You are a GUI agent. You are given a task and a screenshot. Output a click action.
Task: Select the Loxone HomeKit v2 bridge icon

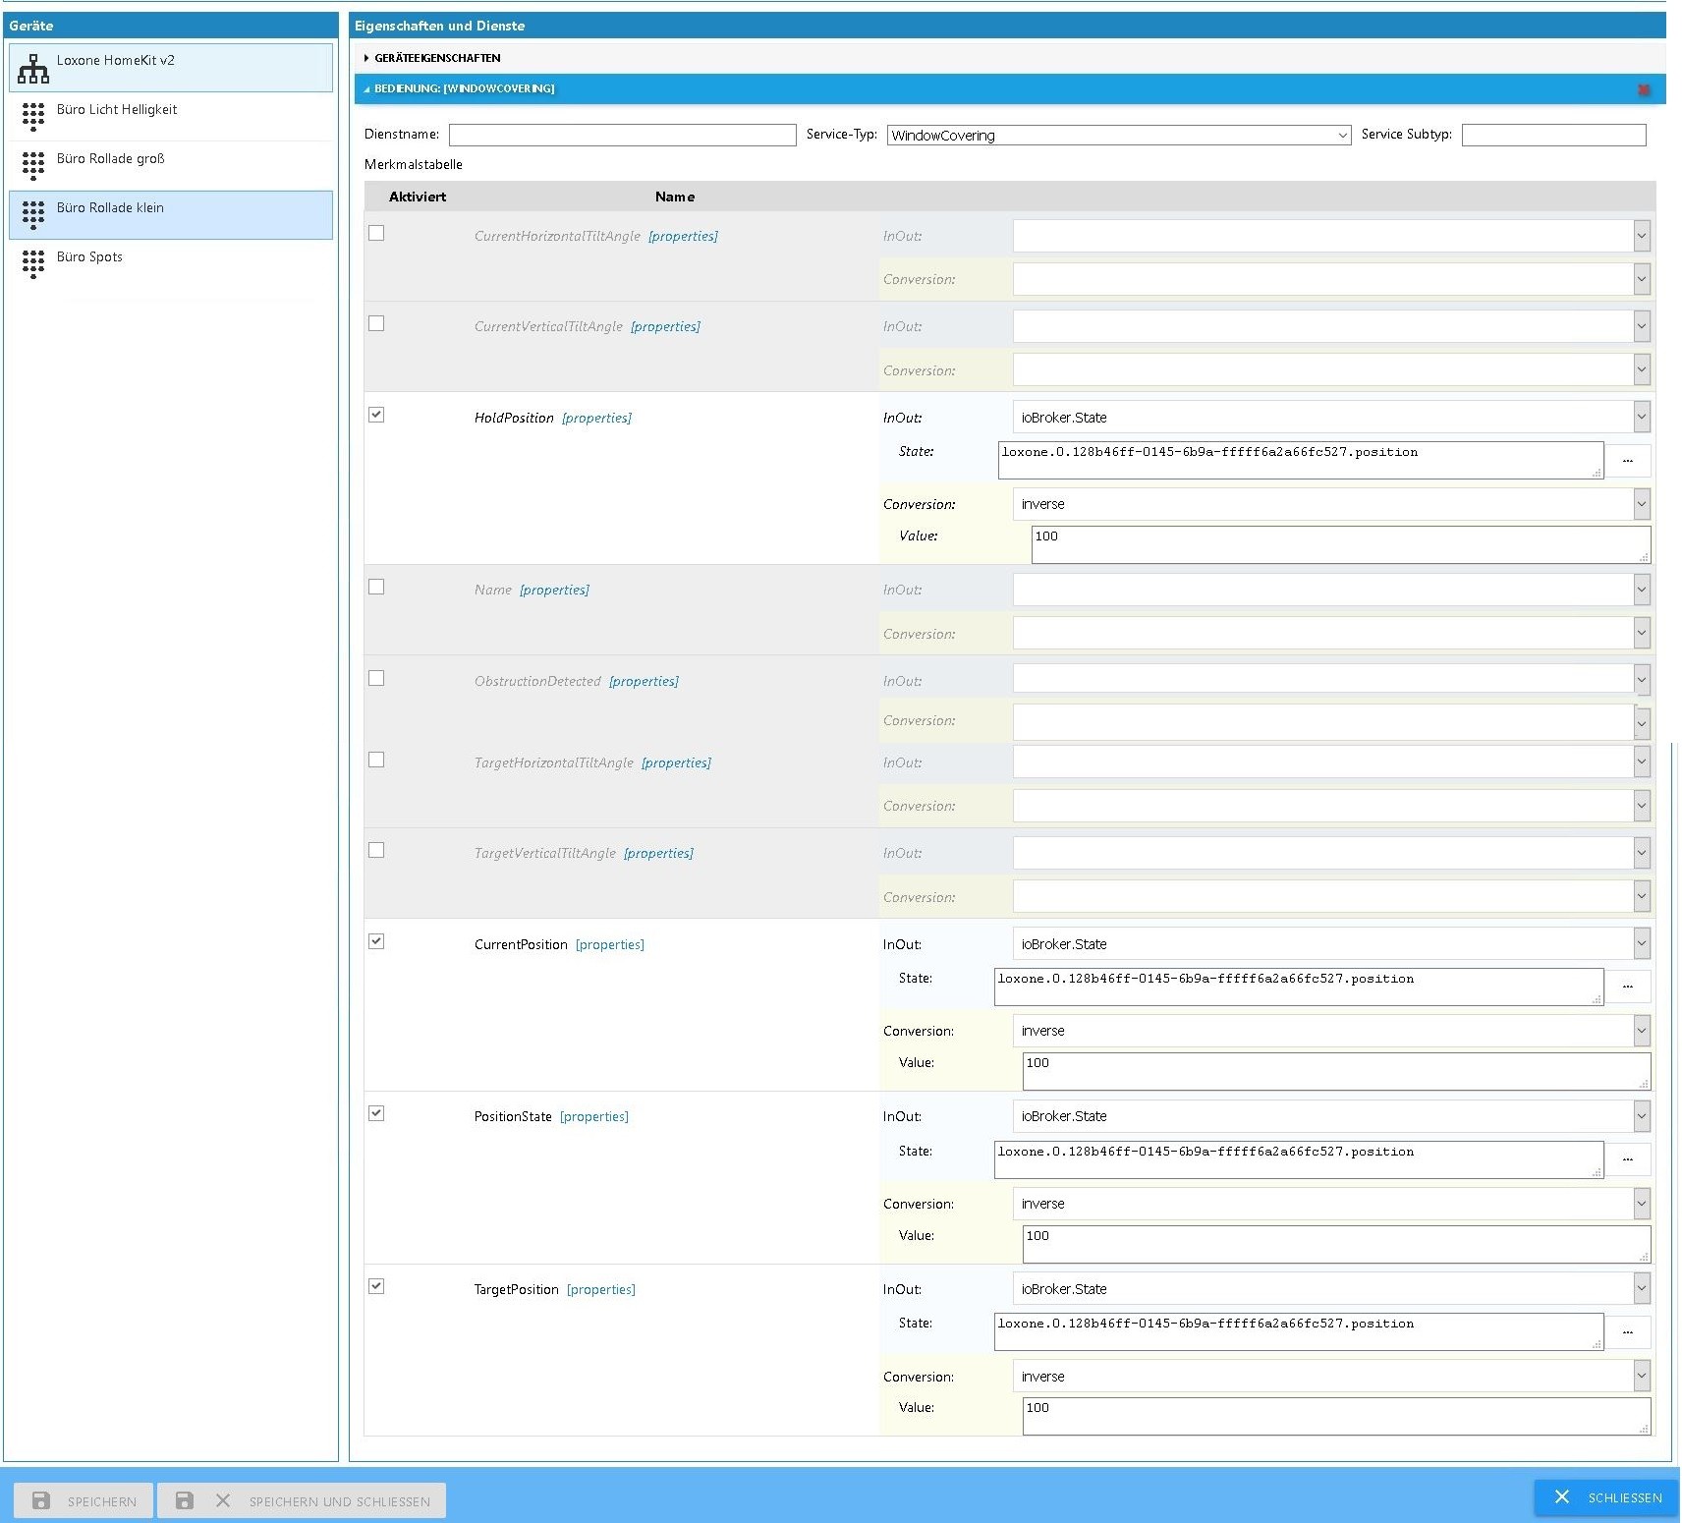click(33, 69)
